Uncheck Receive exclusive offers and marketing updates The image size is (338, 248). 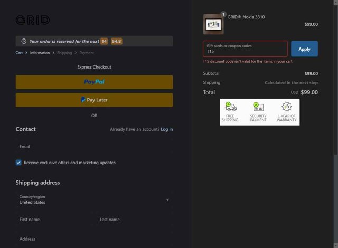pos(18,163)
